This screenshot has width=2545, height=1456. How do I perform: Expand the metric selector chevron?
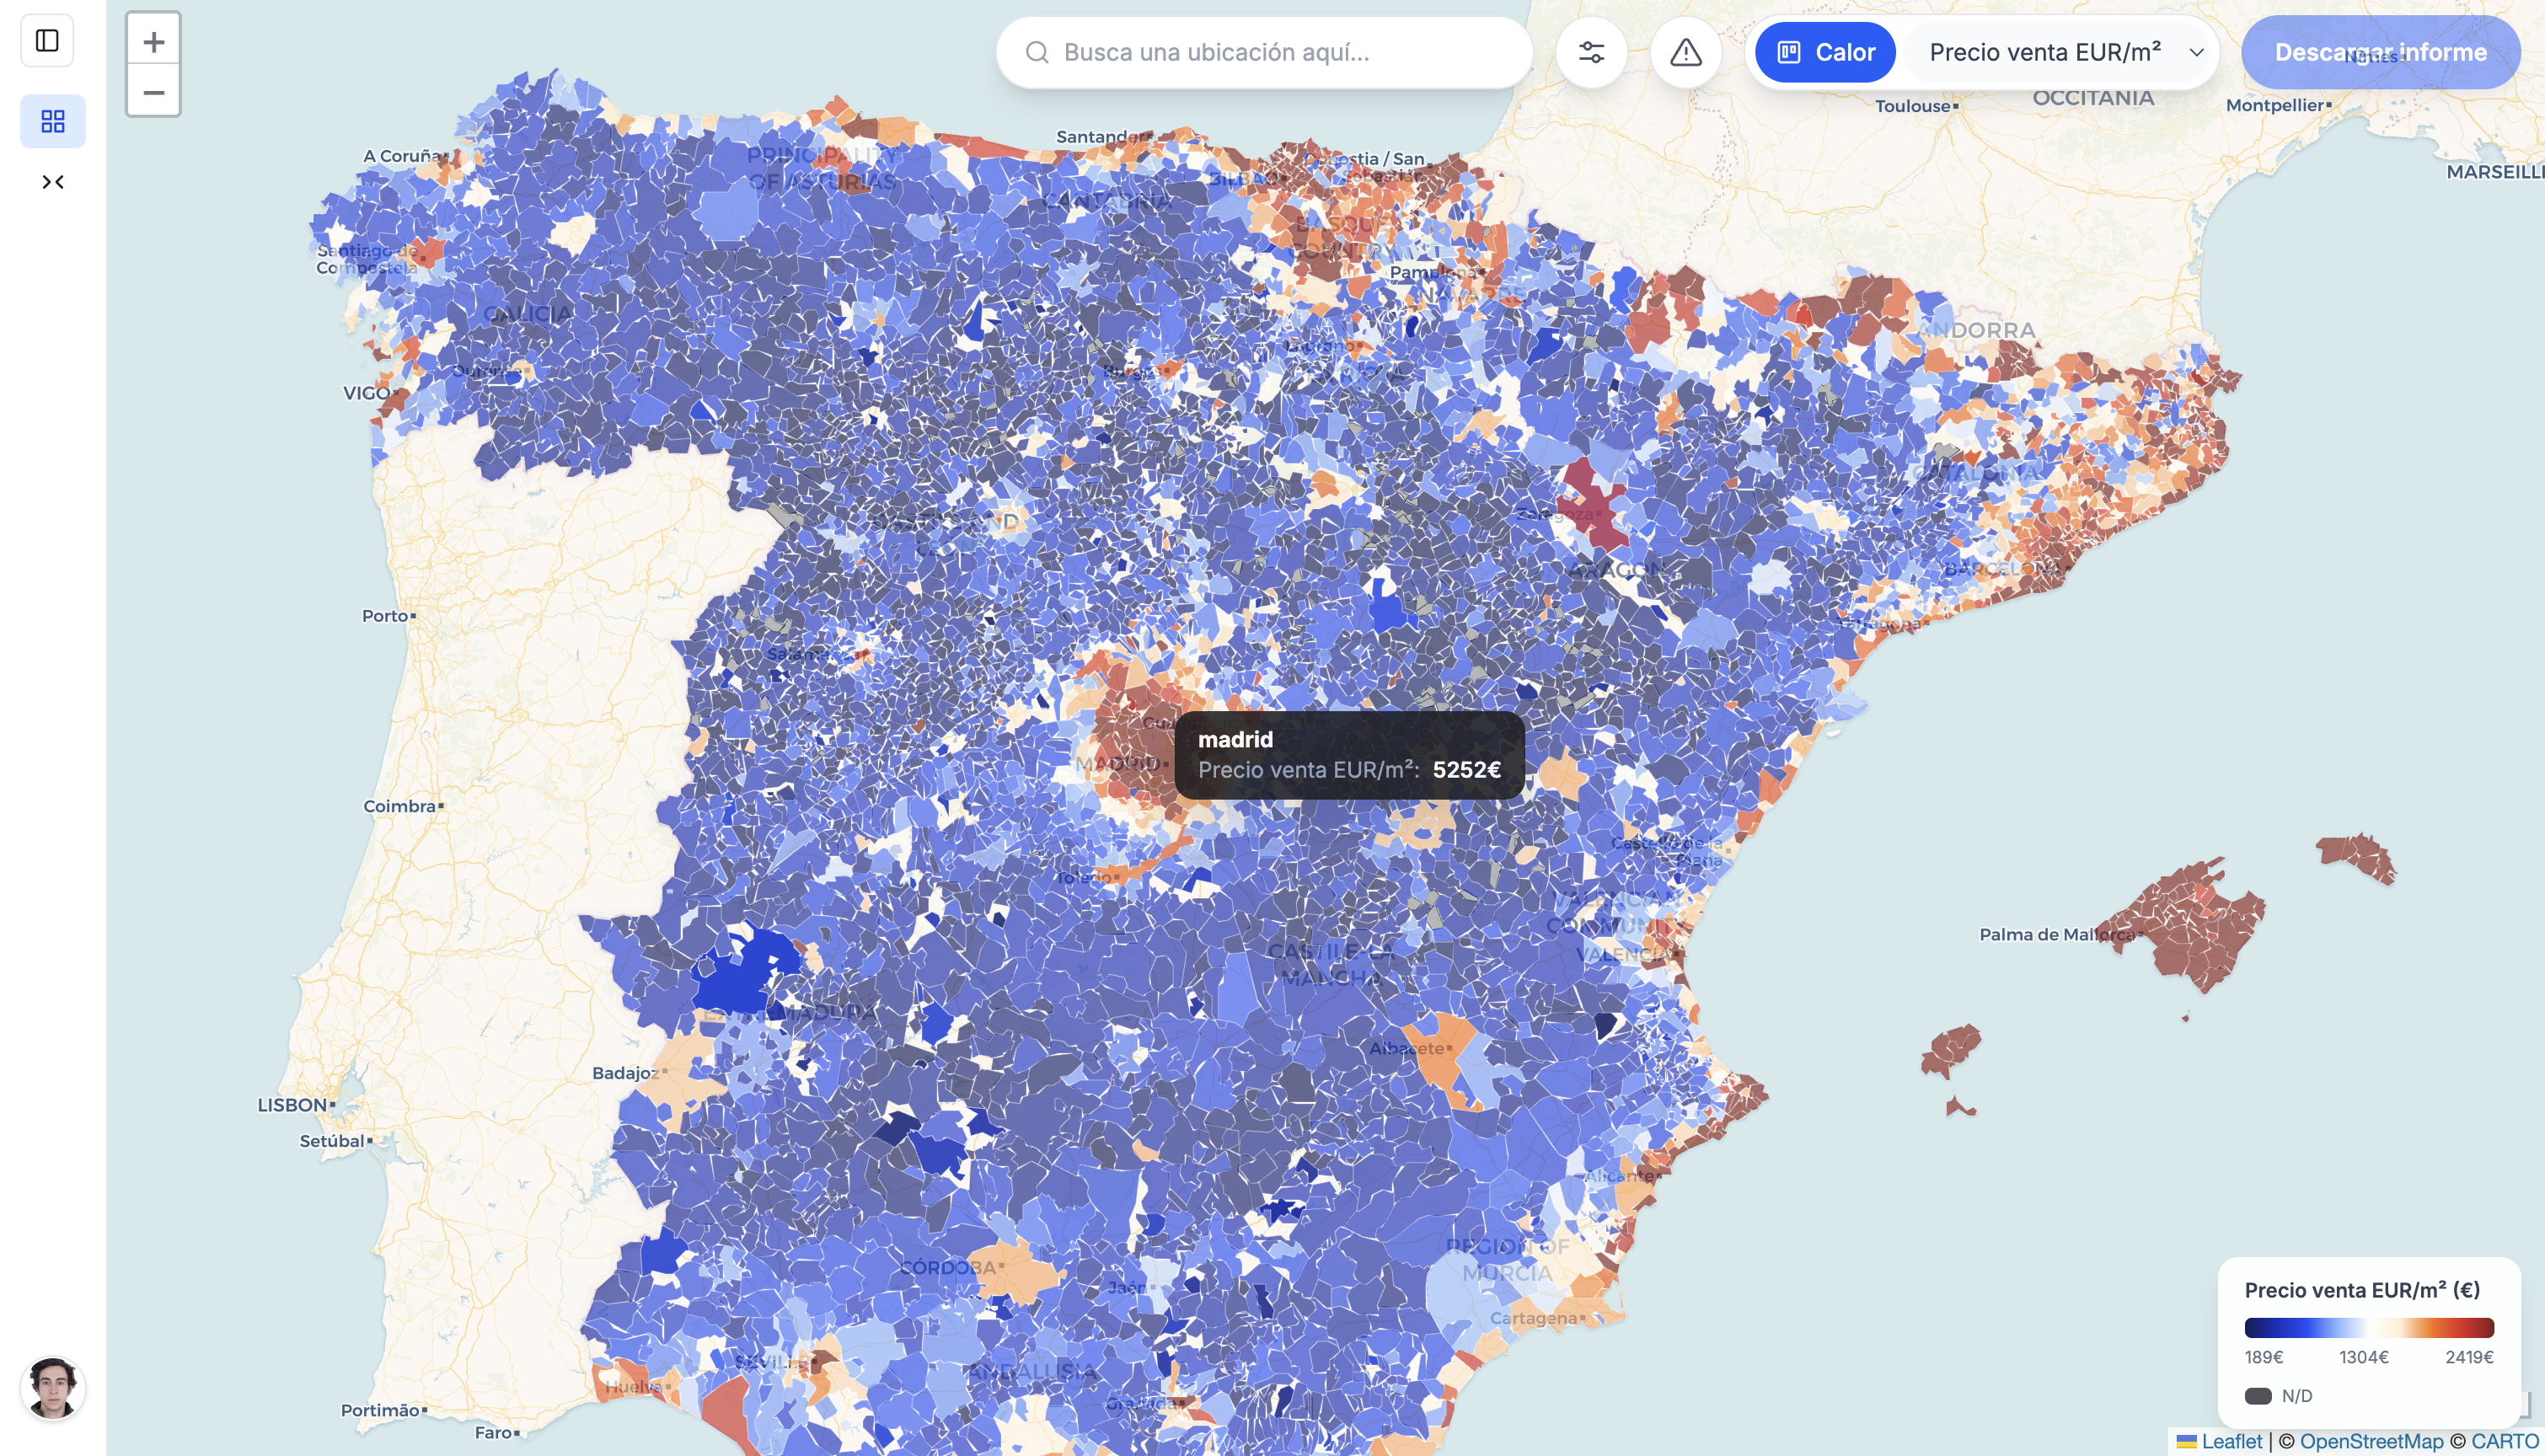pos(2196,54)
